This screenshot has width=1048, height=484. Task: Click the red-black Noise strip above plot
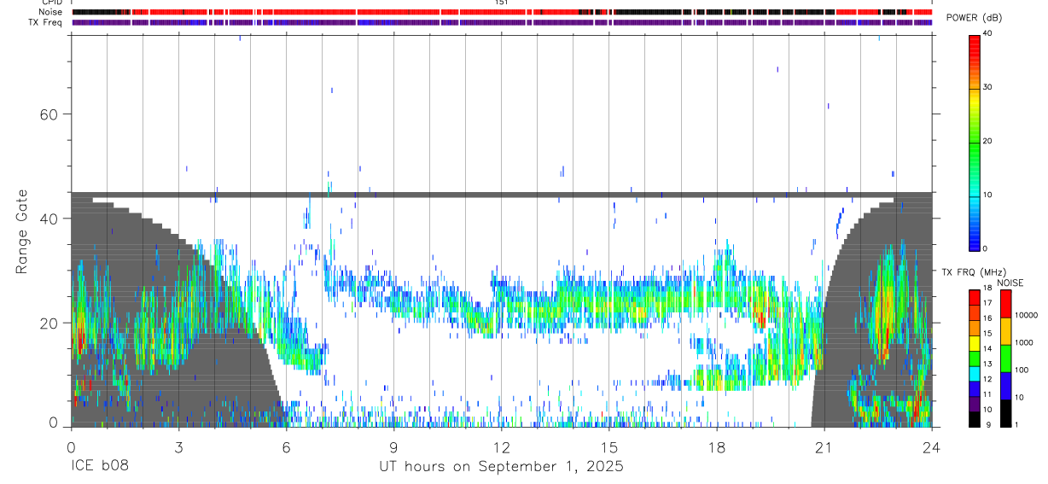click(502, 12)
